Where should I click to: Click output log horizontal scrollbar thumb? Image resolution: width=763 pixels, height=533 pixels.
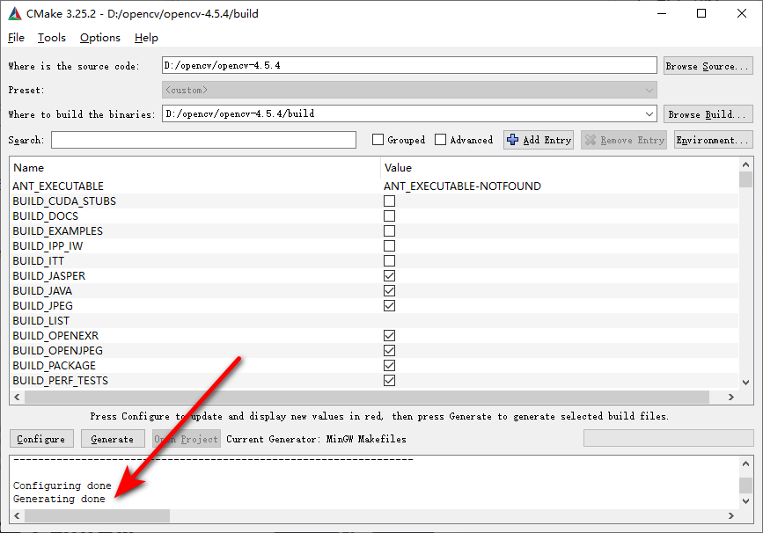pos(98,515)
